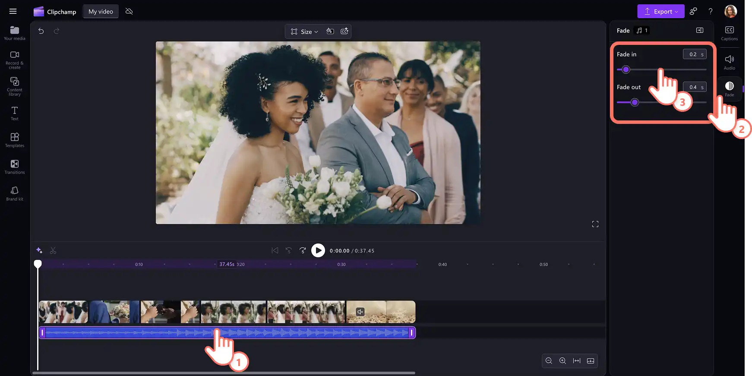Open the Brand kit panel
752x376 pixels.
[x=15, y=193]
